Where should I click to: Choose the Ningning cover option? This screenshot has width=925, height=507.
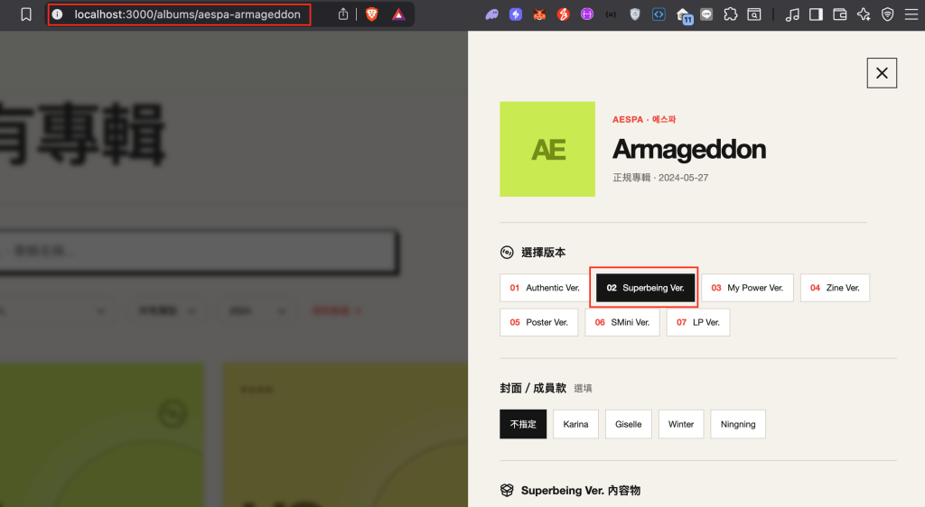tap(738, 424)
